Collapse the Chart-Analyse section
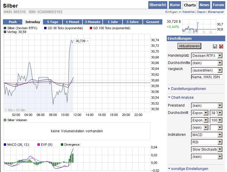The width and height of the screenshot is (227, 172). [x=182, y=98]
